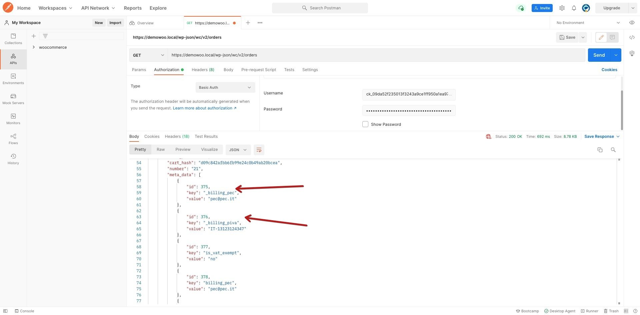
Task: Click the Invite button
Action: pyautogui.click(x=542, y=8)
